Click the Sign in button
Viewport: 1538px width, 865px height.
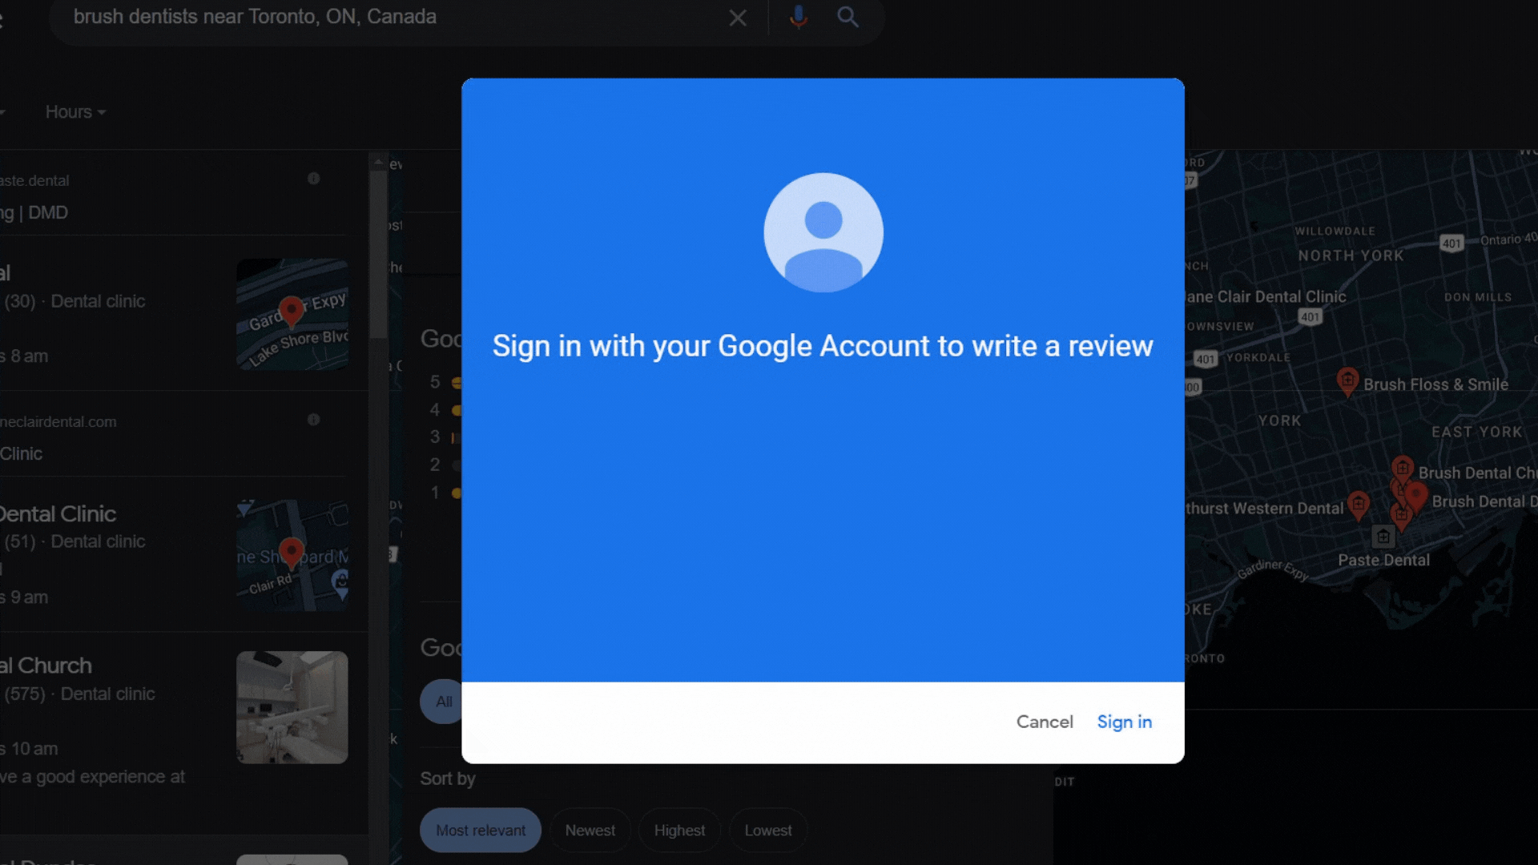tap(1124, 722)
